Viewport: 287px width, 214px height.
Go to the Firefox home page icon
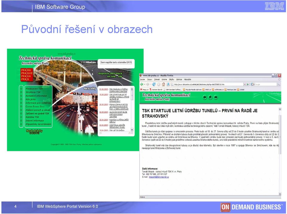(164, 84)
